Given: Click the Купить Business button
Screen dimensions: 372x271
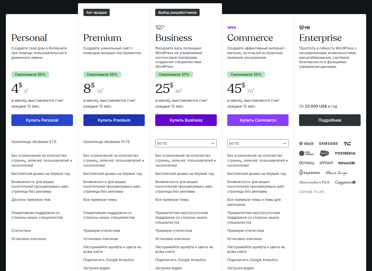Looking at the screenshot, I should coord(186,120).
